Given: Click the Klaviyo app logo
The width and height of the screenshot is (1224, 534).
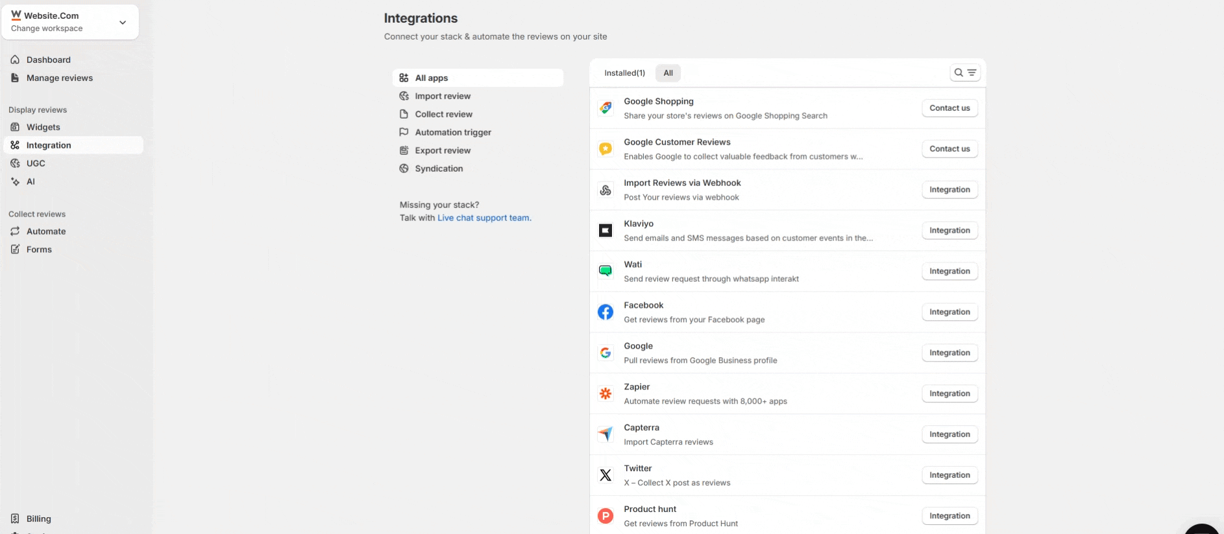Looking at the screenshot, I should pyautogui.click(x=606, y=231).
